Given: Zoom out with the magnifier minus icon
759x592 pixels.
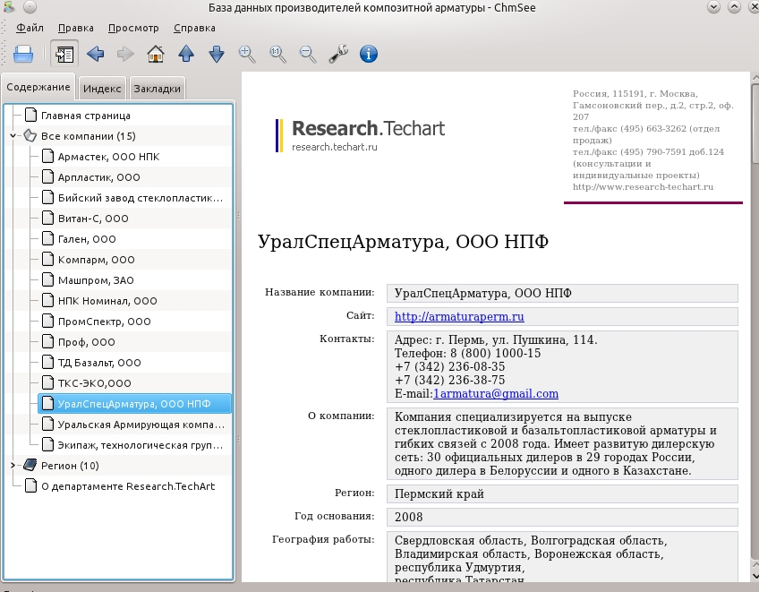Looking at the screenshot, I should [x=308, y=54].
